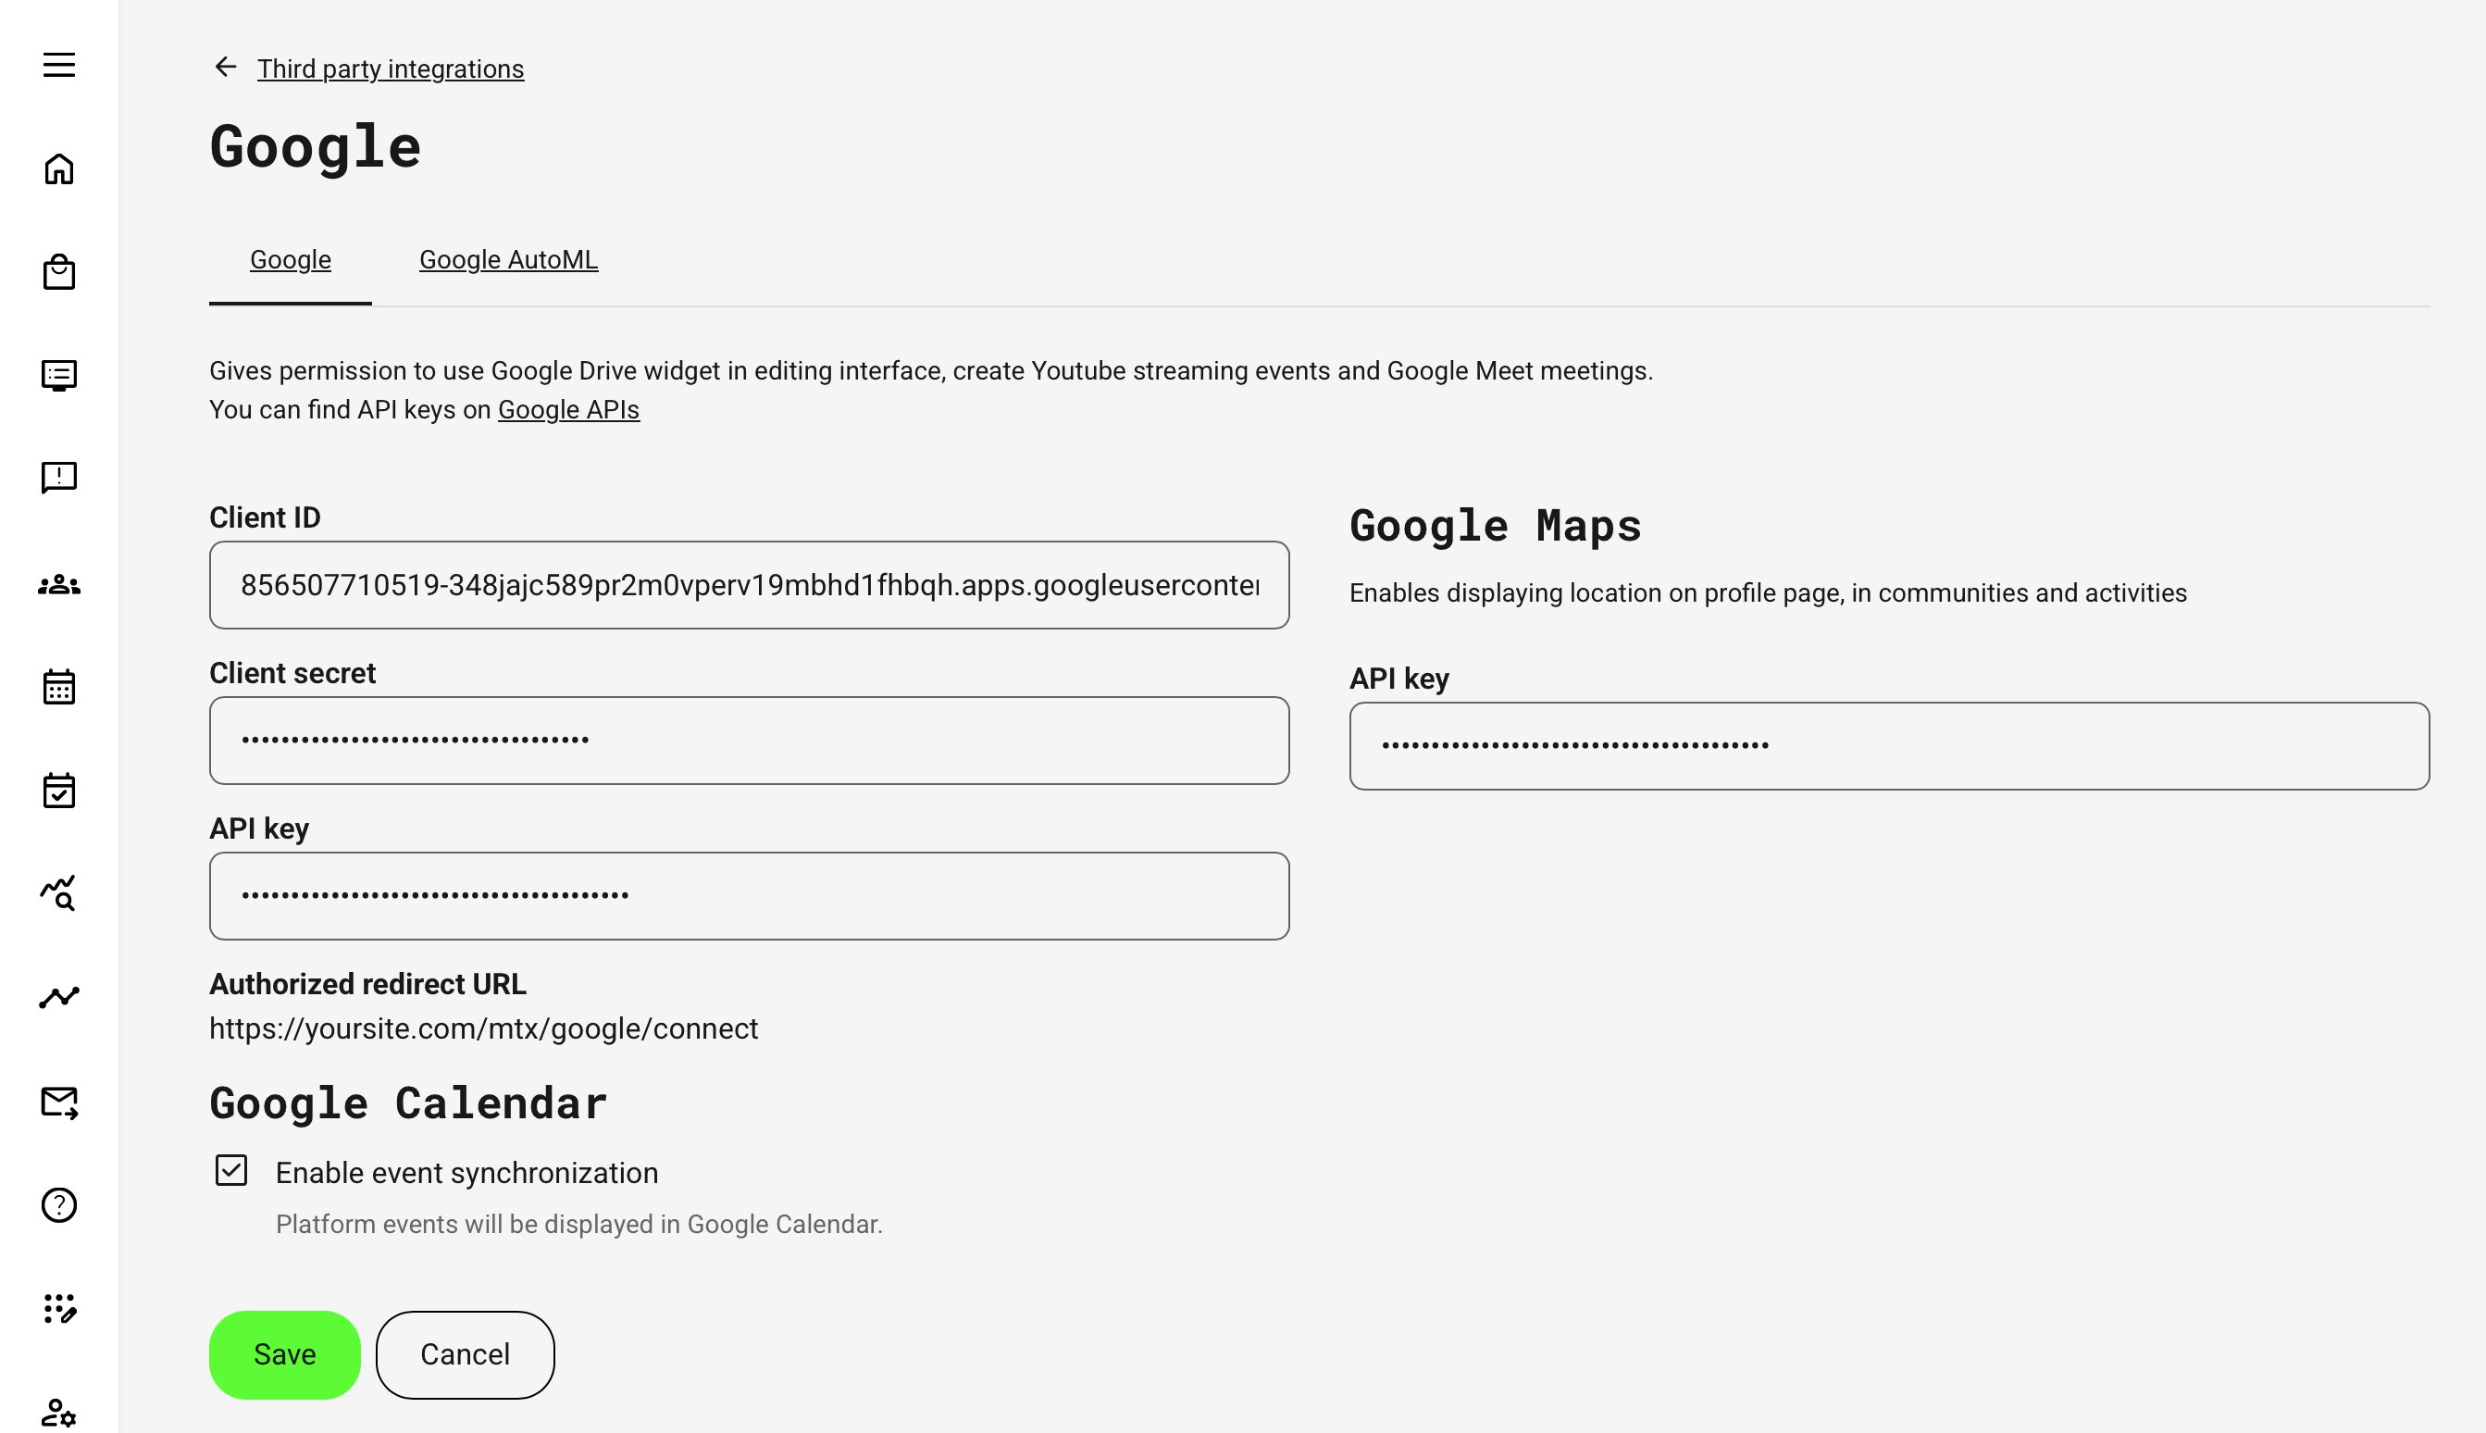This screenshot has height=1433, width=2486.
Task: Open the help center
Action: pyautogui.click(x=59, y=1203)
